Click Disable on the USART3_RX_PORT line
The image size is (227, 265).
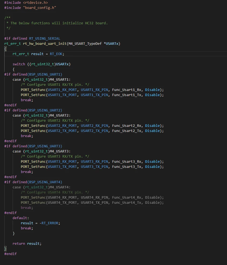click(152, 162)
